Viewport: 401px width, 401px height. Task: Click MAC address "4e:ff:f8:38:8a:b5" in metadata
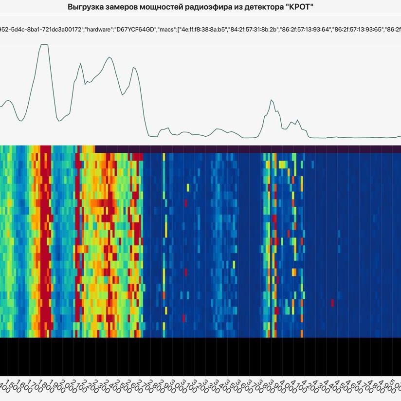[203, 29]
